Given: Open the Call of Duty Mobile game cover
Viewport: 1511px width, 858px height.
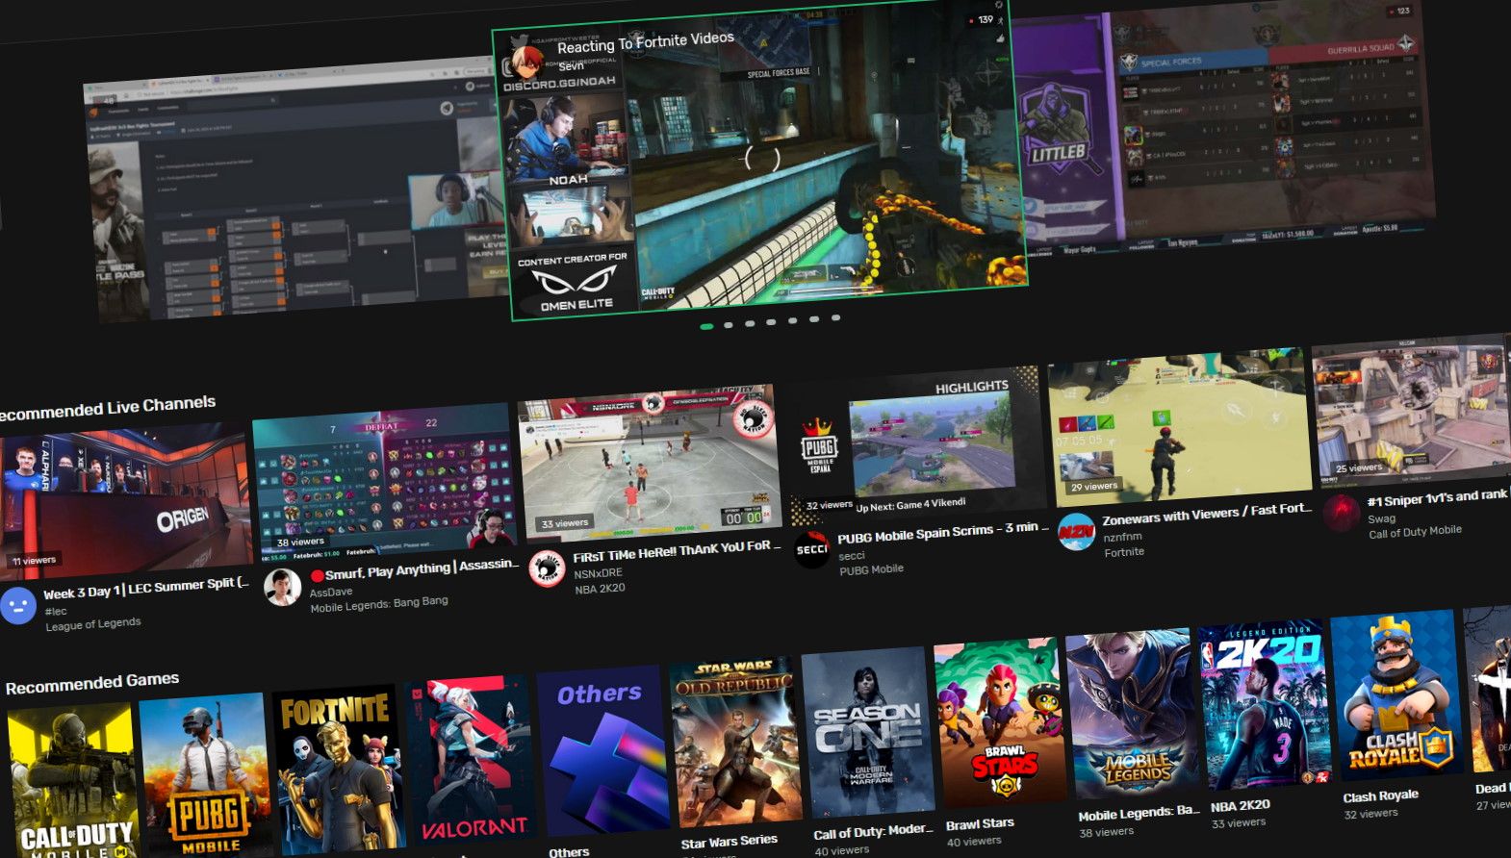Looking at the screenshot, I should click(74, 780).
